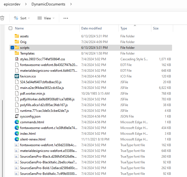Click the ICO File type cell
Viewport: 187px width, 177px height.
126,76
